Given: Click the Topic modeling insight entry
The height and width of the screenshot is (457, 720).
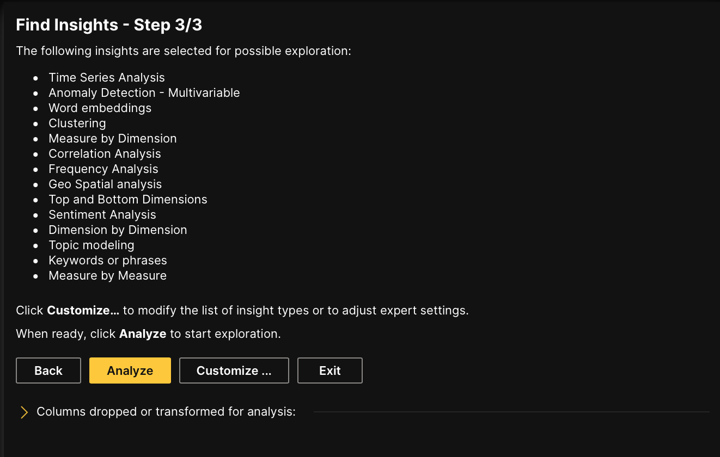Looking at the screenshot, I should 91,245.
